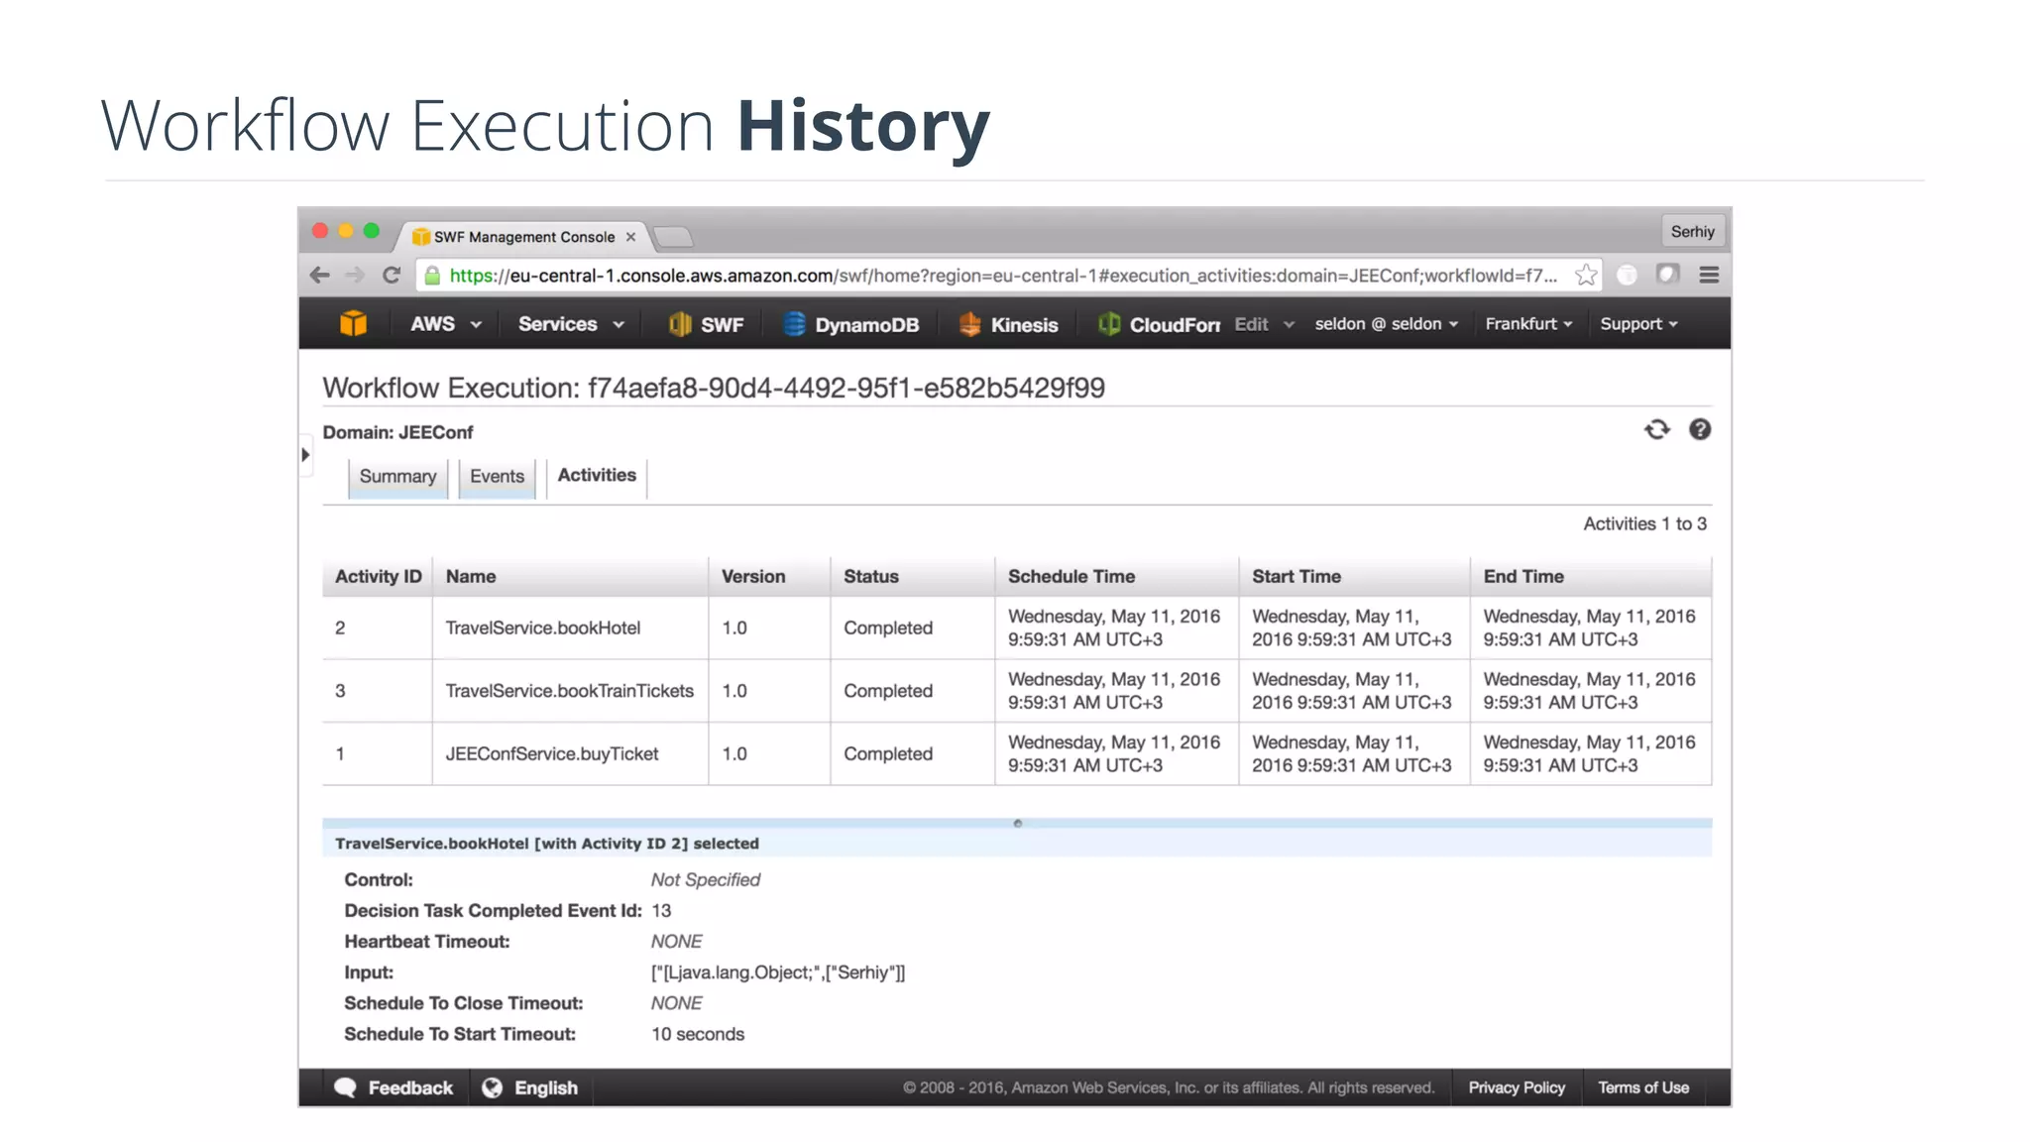Open the Services dropdown menu
The image size is (2030, 1142).
coord(572,324)
